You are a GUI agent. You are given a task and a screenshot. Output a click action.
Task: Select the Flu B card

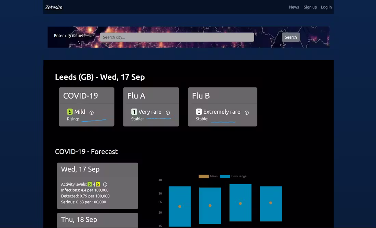pos(222,96)
